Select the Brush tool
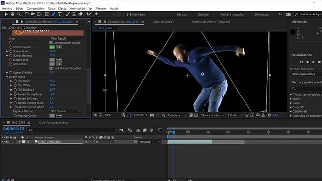Image resolution: width=322 pixels, height=181 pixels. pos(68,14)
